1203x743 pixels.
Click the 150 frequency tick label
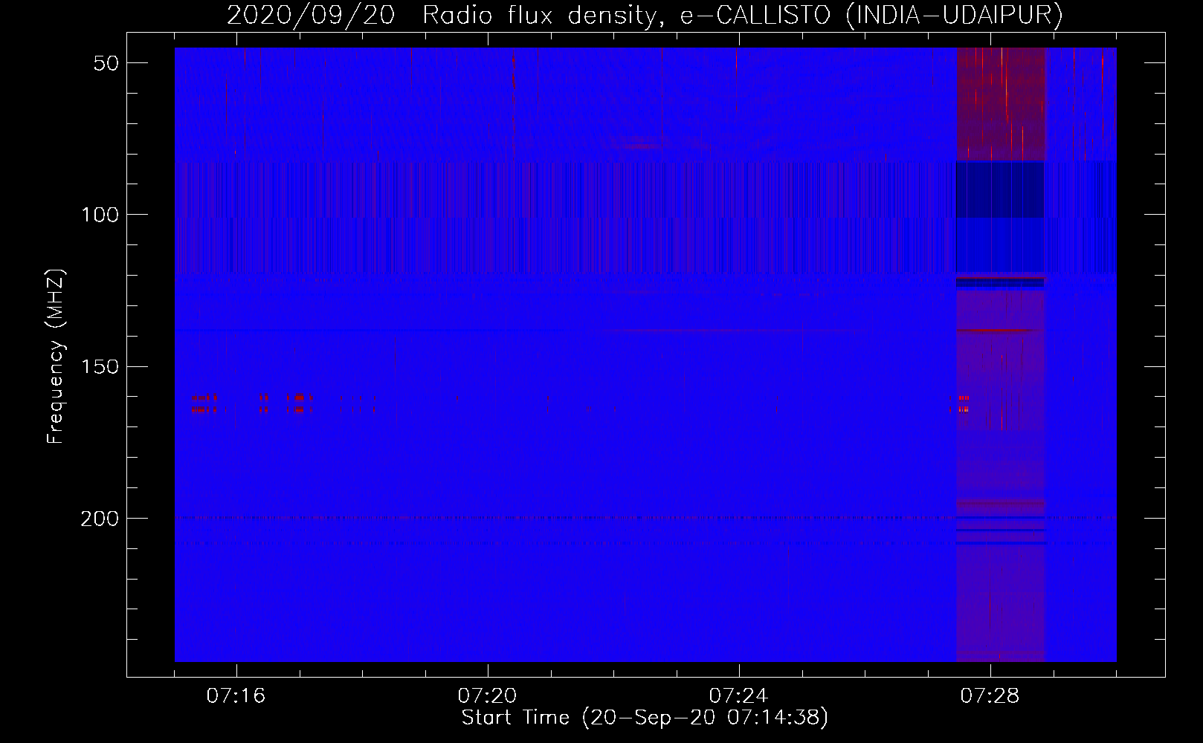click(100, 366)
